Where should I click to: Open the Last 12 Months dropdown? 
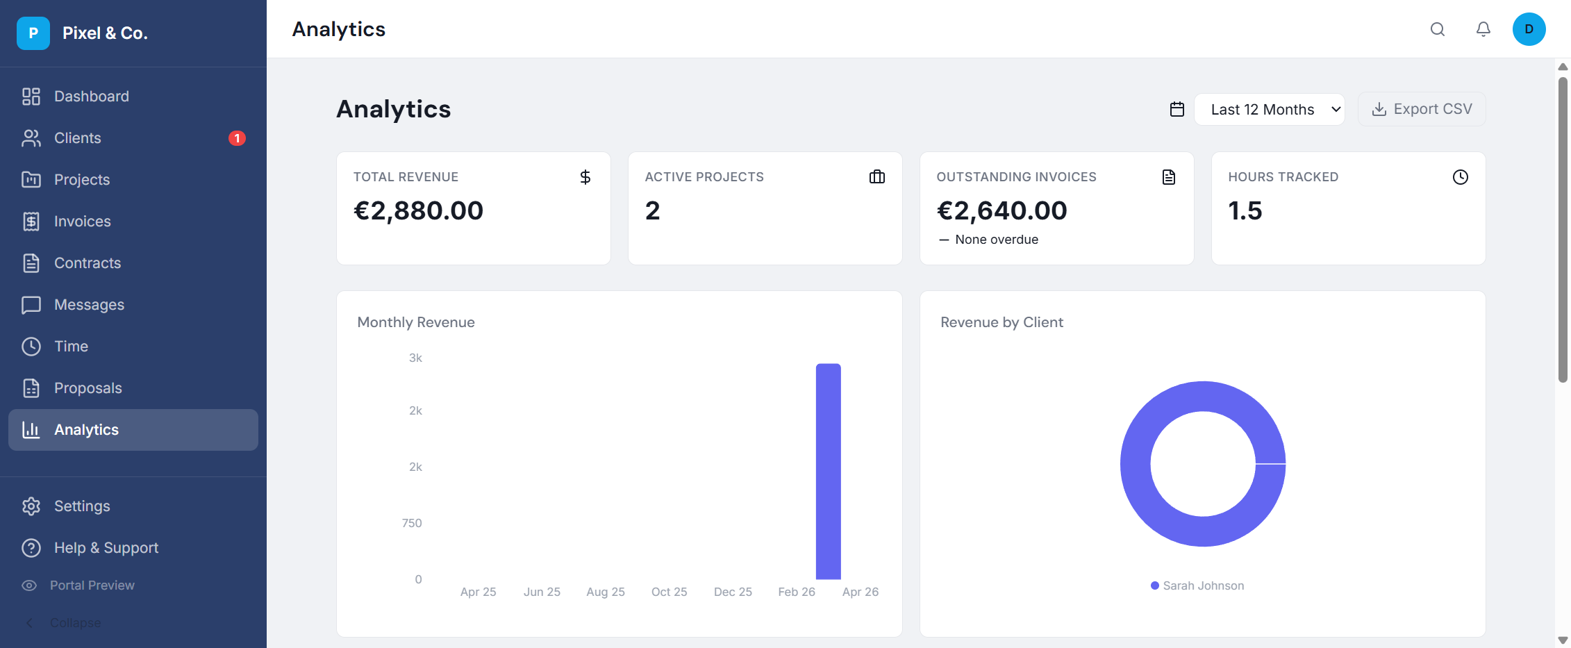pos(1269,109)
